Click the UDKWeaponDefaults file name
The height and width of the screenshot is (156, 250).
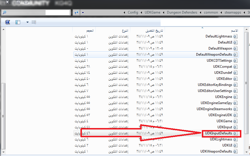tap(216, 151)
